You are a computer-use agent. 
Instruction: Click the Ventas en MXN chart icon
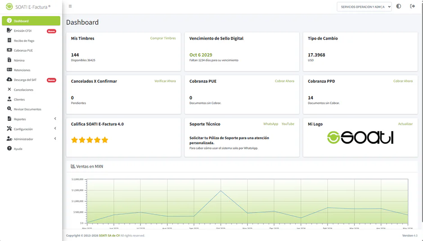point(73,166)
